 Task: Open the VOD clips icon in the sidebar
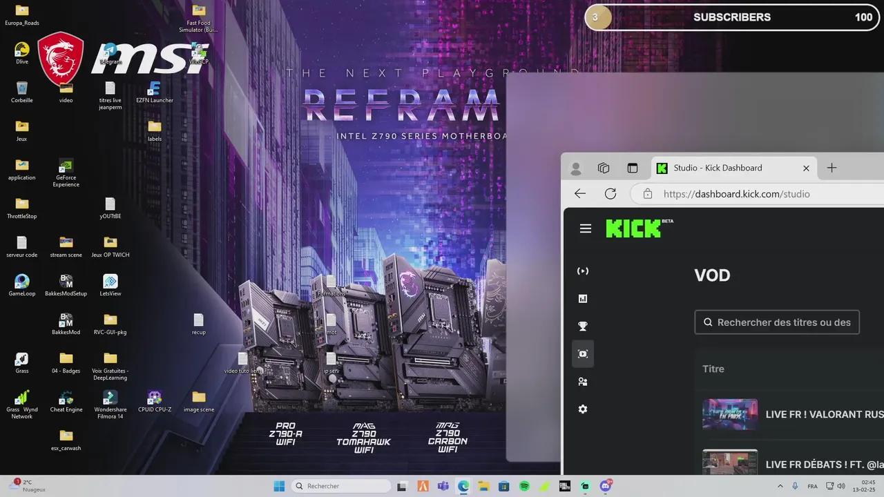point(582,353)
